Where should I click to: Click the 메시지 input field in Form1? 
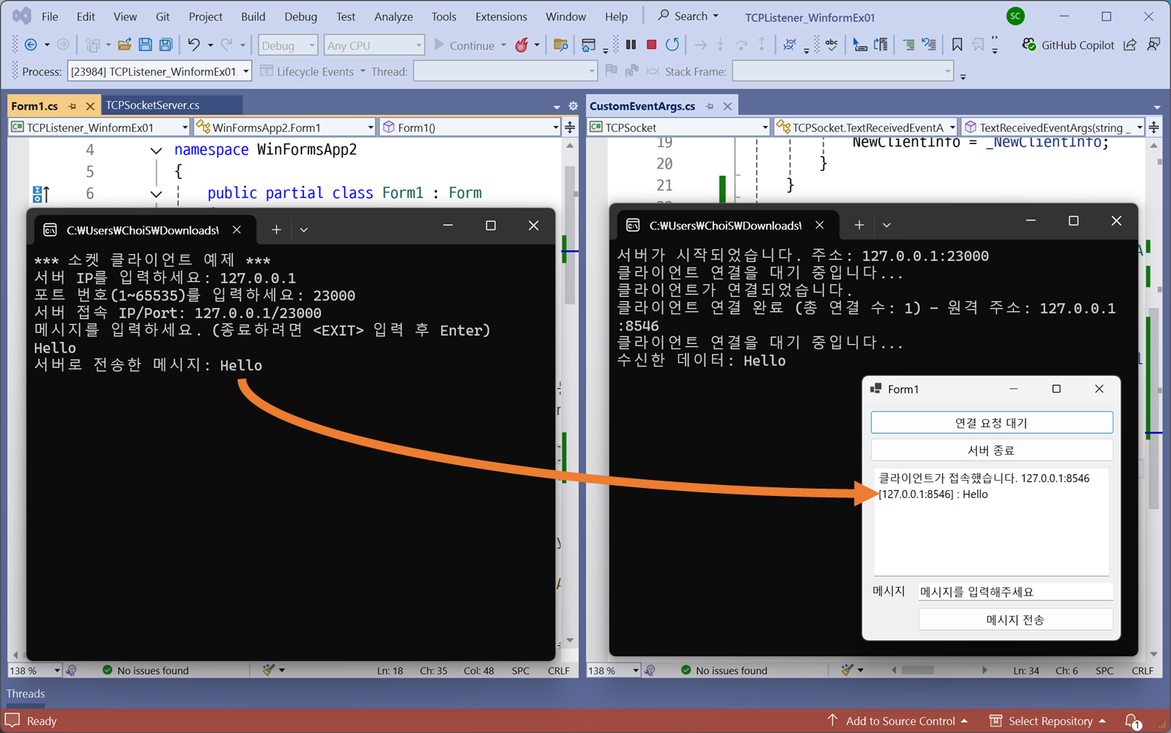click(x=1015, y=591)
